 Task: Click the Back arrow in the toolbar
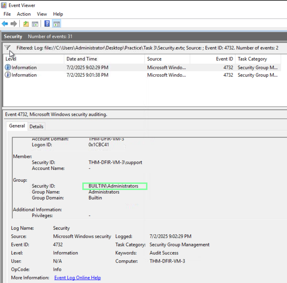(5, 24)
